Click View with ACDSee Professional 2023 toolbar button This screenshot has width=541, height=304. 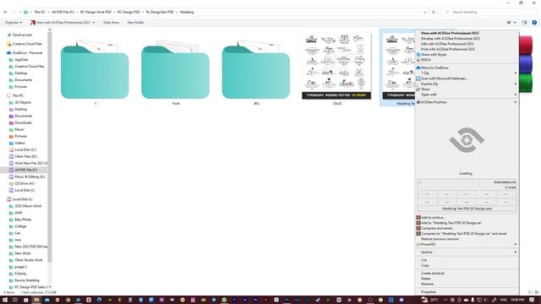click(x=60, y=23)
